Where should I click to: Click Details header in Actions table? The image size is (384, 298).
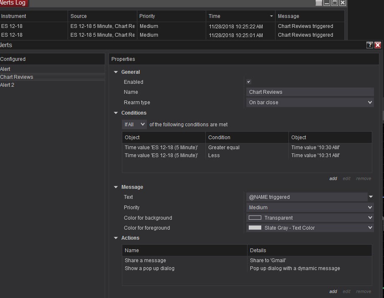[x=310, y=250]
